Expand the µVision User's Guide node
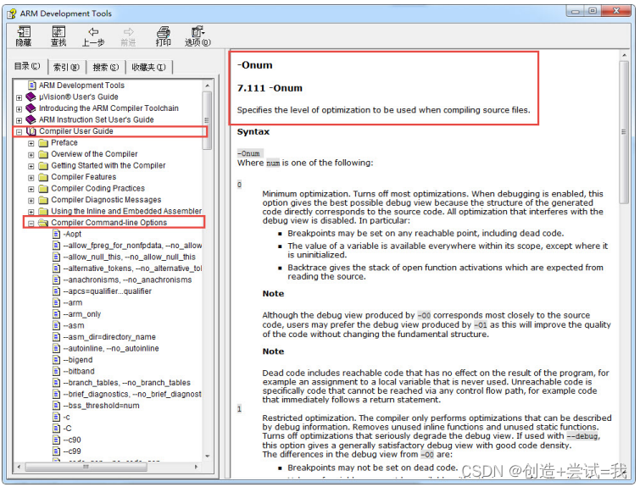The height and width of the screenshot is (487, 640). [x=19, y=97]
